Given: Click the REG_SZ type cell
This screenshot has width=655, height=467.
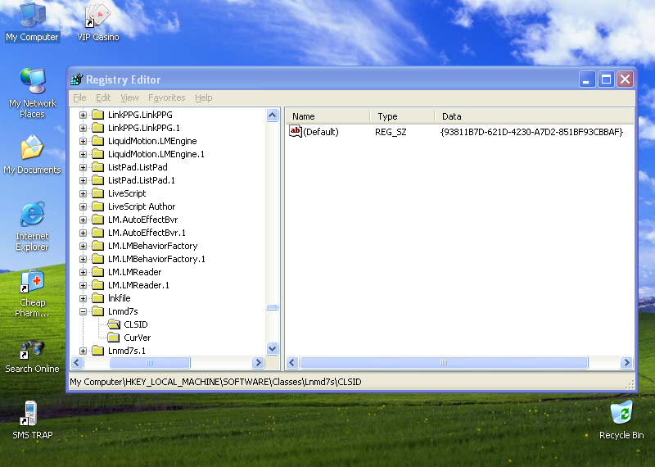Looking at the screenshot, I should 391,132.
